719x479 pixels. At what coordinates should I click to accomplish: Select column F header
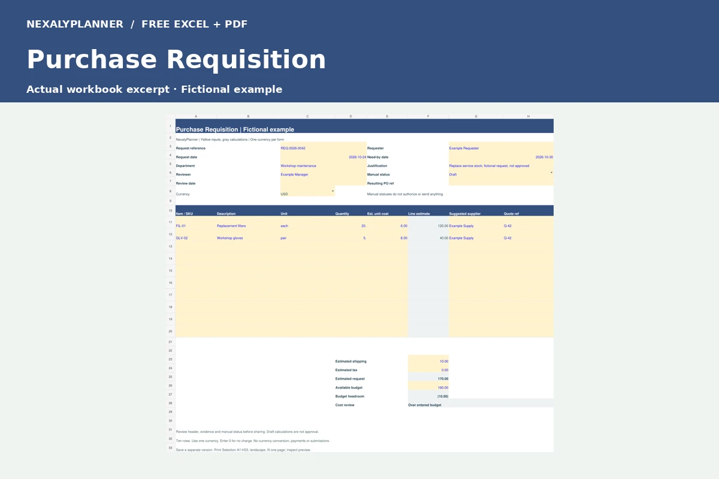pyautogui.click(x=428, y=116)
